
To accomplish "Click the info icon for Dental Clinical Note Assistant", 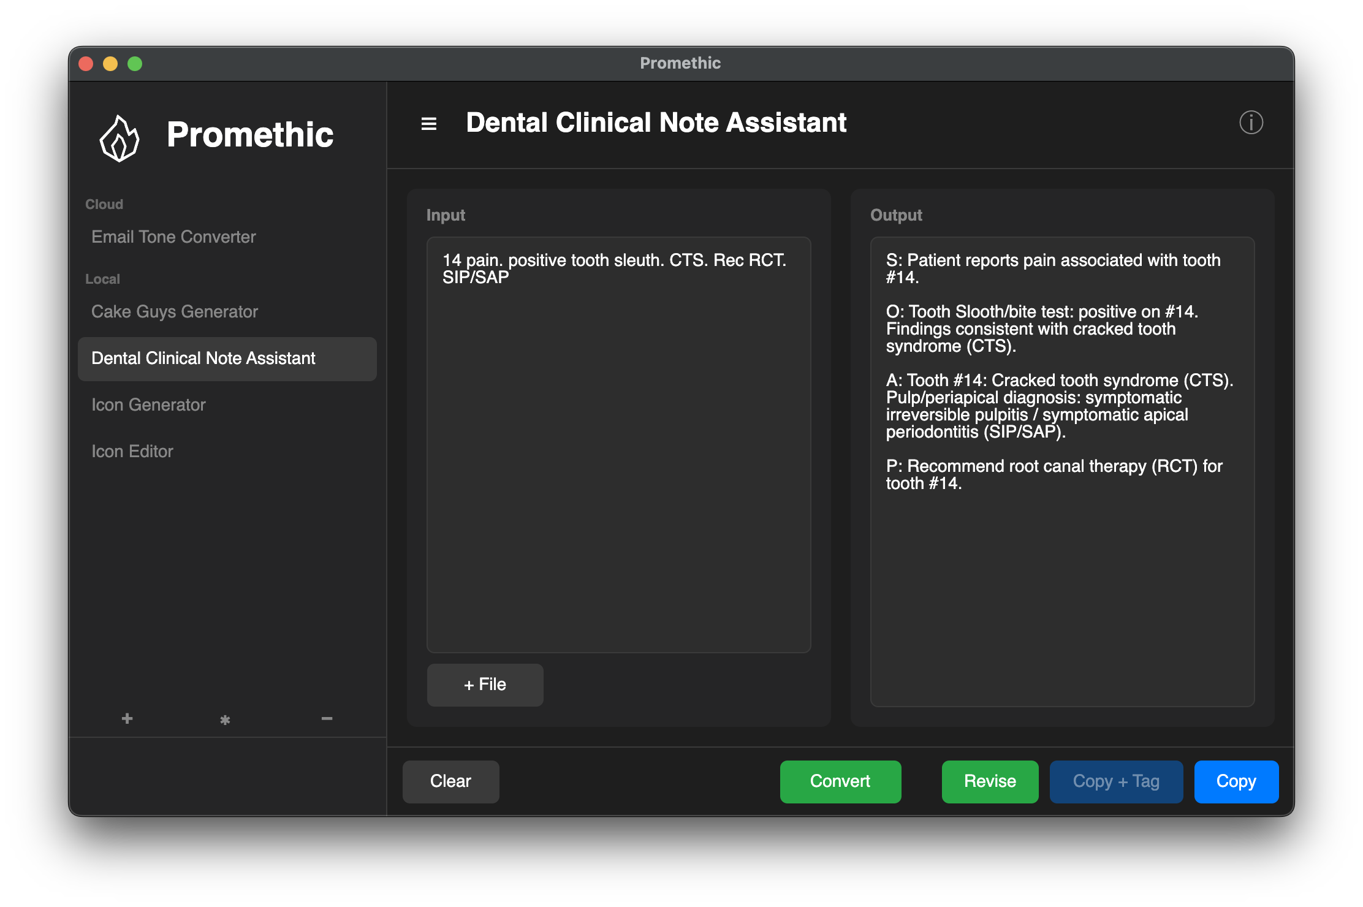I will (1251, 123).
